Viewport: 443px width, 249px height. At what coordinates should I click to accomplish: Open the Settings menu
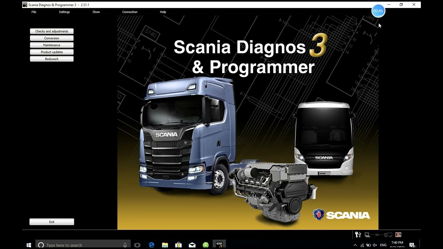click(64, 12)
